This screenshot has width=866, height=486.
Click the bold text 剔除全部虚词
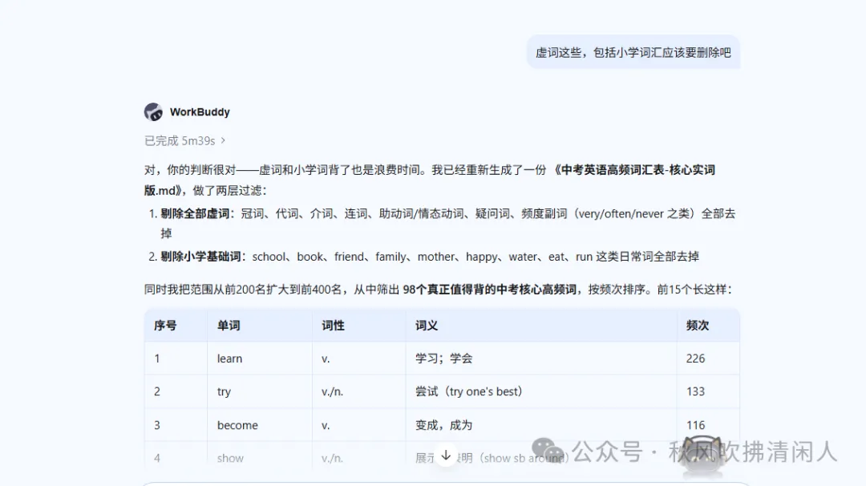coord(194,214)
